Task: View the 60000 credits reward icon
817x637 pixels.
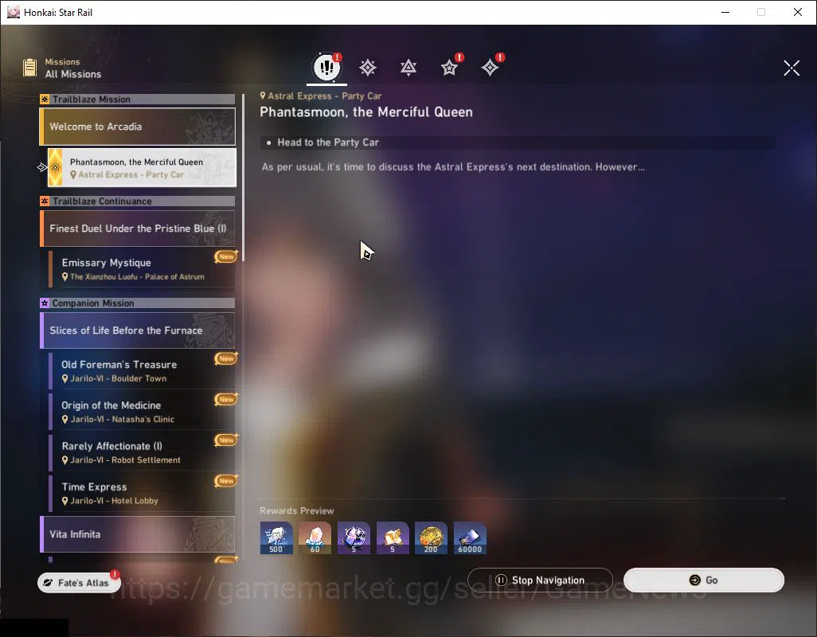Action: click(470, 537)
